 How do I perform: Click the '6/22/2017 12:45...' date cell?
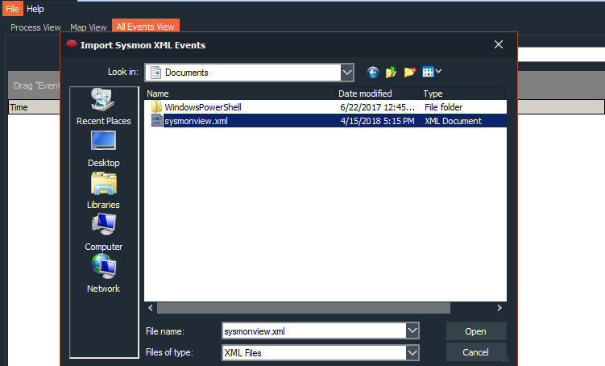[377, 107]
